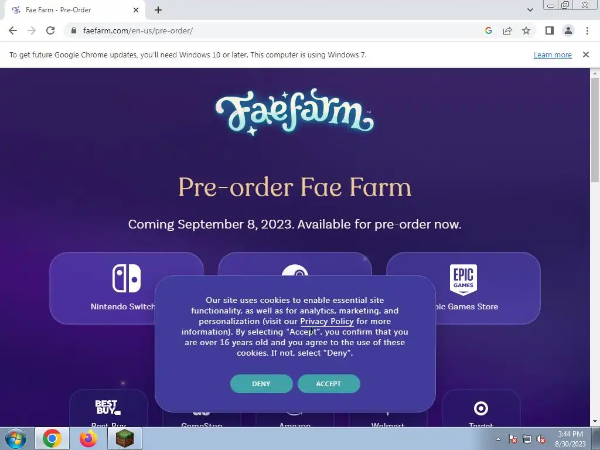Open the Privacy Policy link
This screenshot has width=600, height=450.
click(x=327, y=322)
